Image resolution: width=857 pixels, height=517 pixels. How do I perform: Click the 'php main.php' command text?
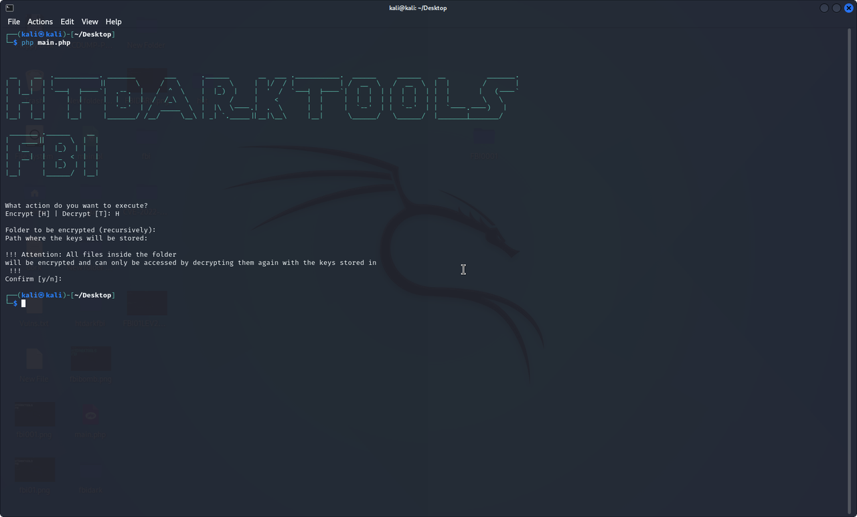(x=46, y=43)
